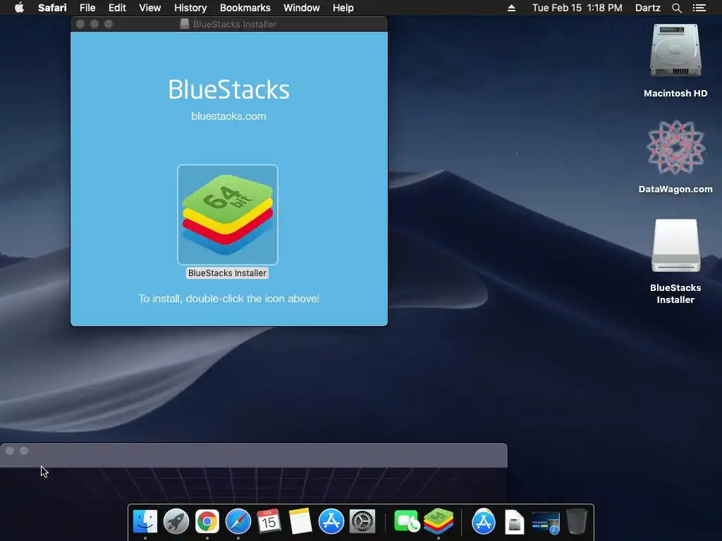Click the BlueStacks app icon in Dock
This screenshot has height=541, width=722.
pyautogui.click(x=439, y=522)
